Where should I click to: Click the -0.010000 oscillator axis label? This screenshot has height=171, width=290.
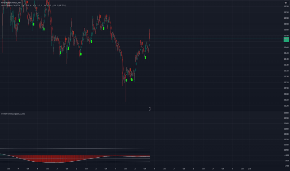point(287,166)
